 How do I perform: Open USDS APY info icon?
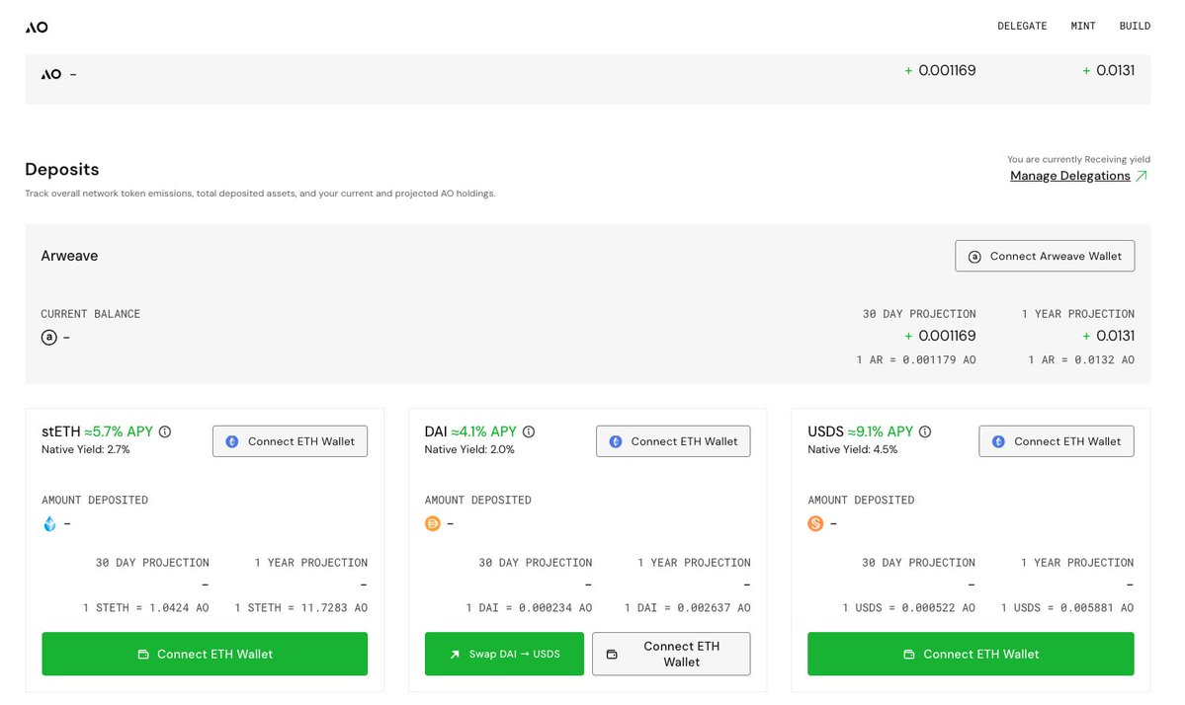coord(925,431)
